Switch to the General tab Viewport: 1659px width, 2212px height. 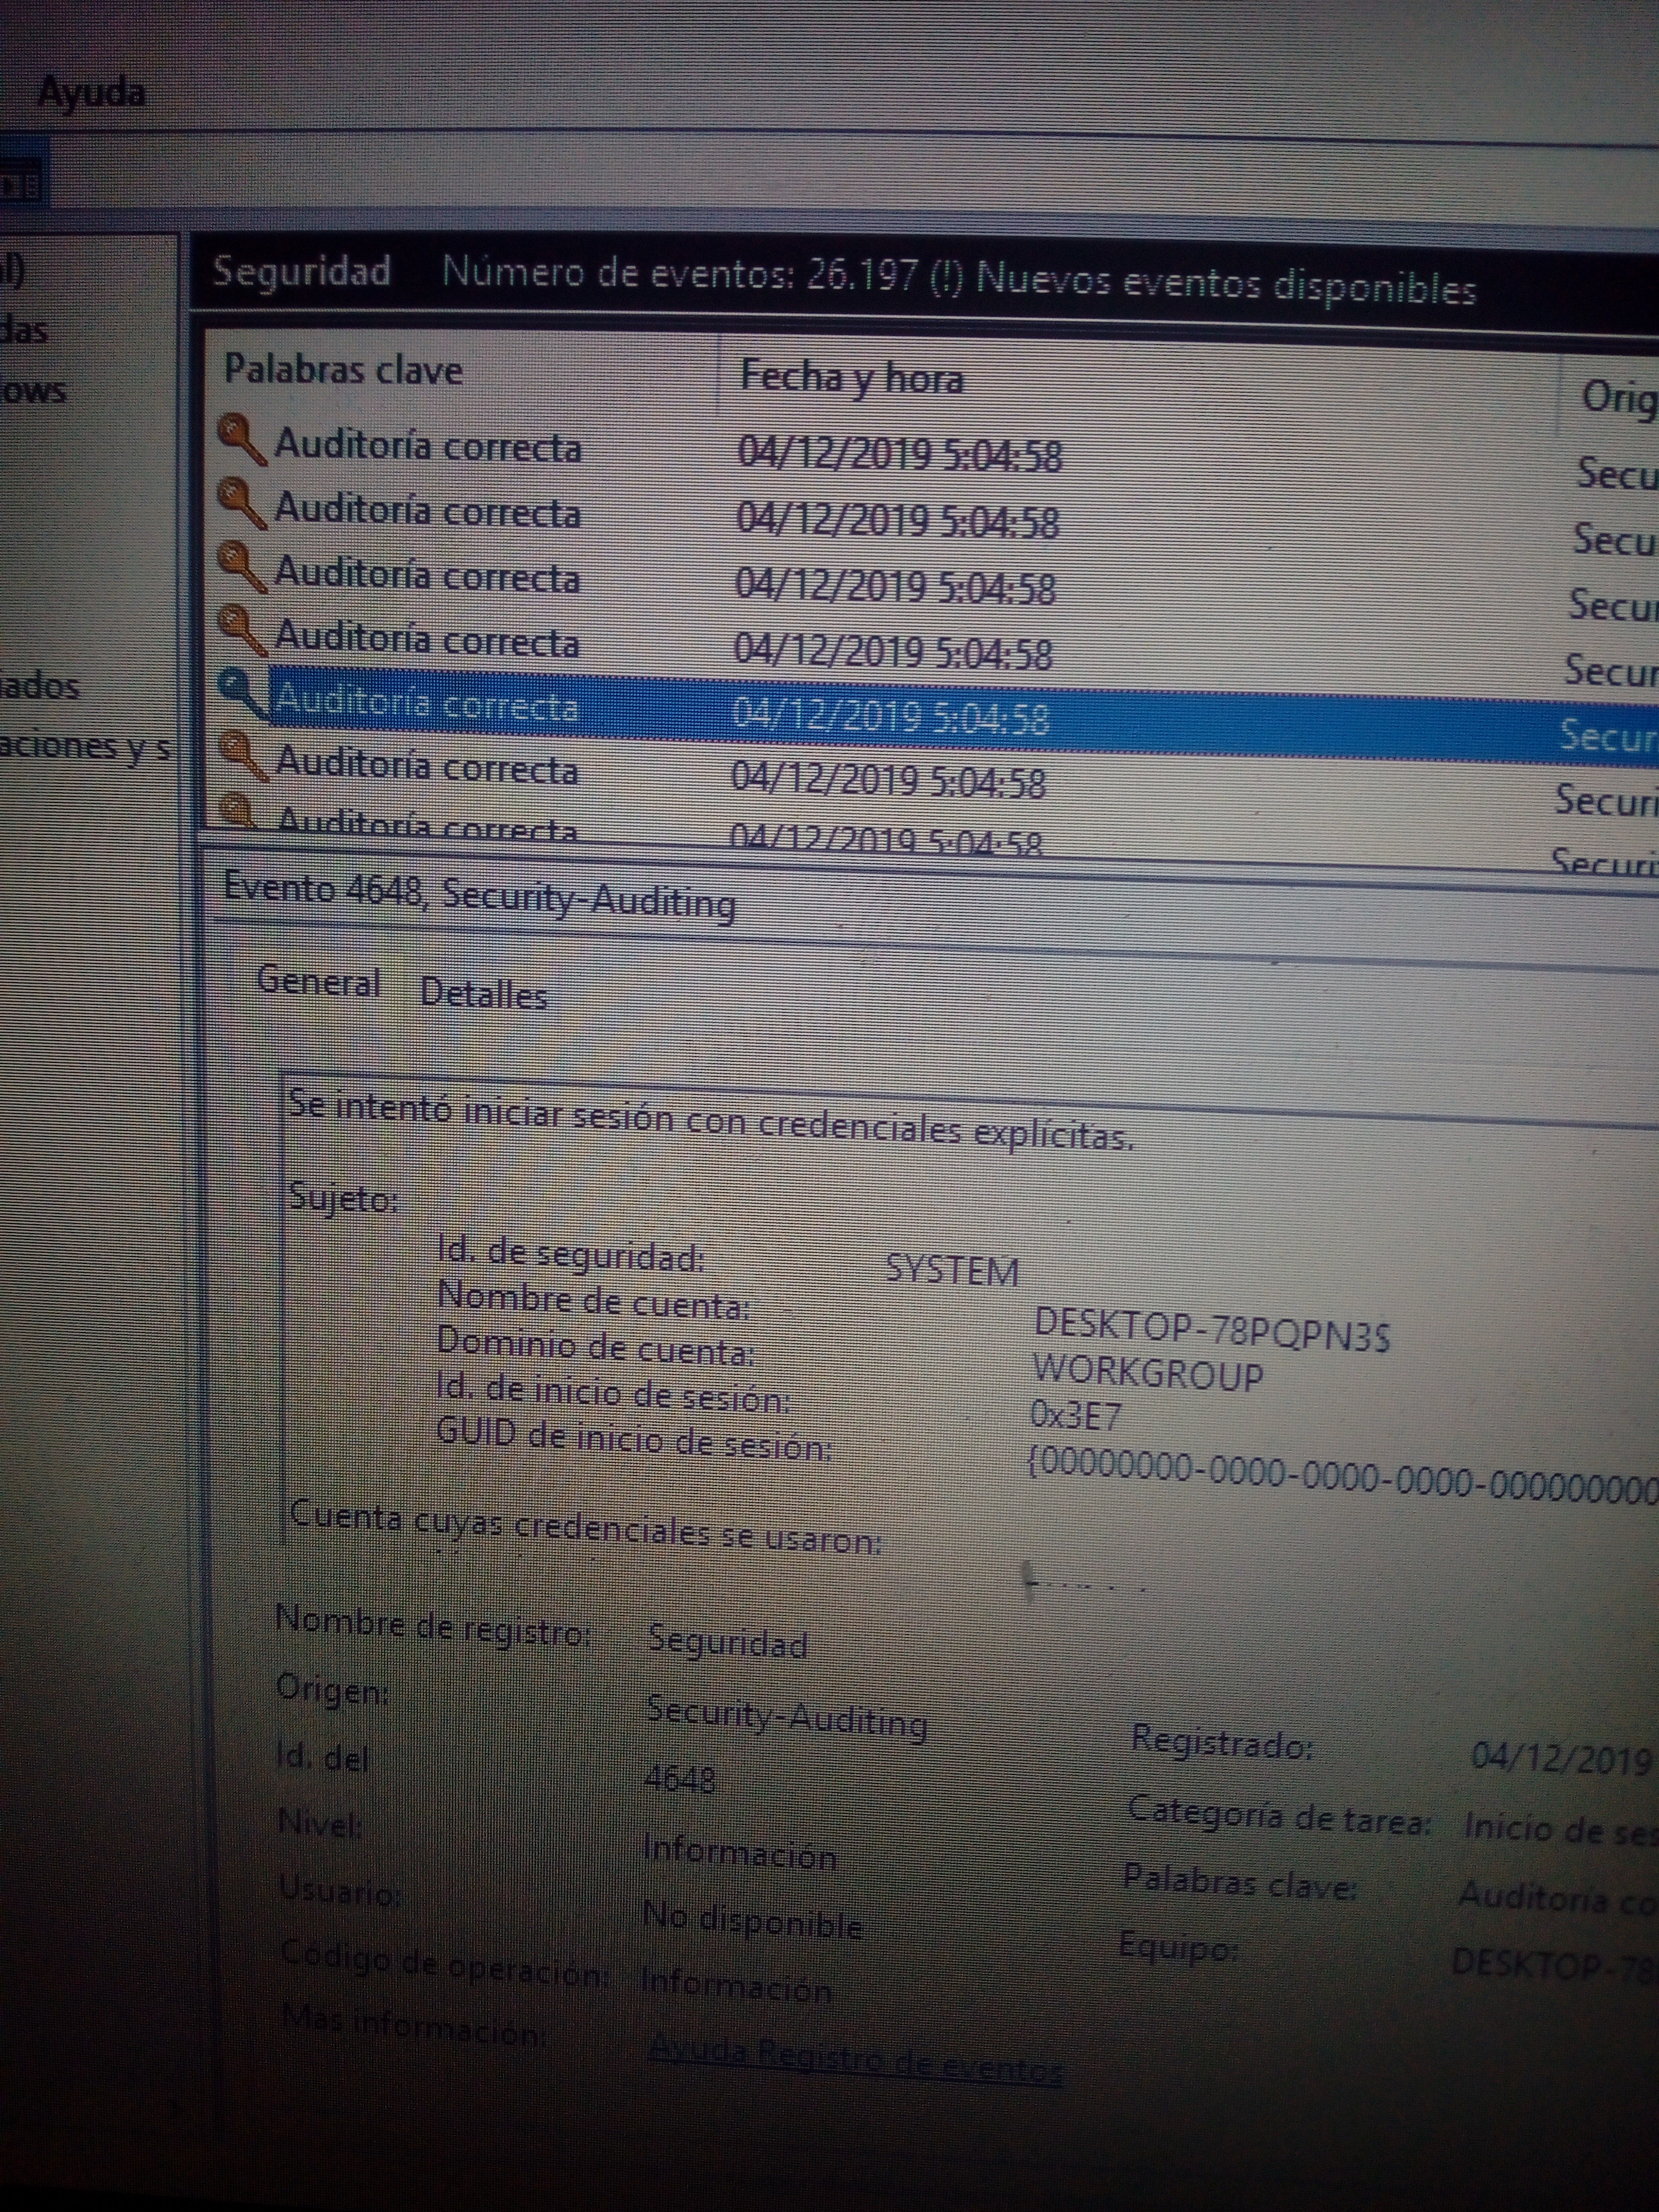(318, 981)
